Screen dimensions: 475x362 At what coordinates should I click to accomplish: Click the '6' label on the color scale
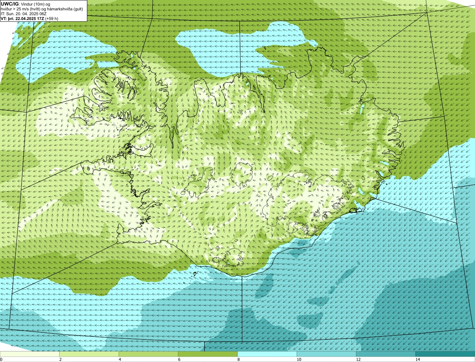coord(179,359)
